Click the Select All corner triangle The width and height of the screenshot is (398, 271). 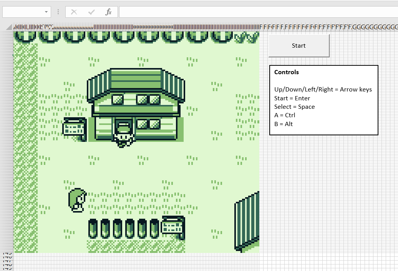[x=9, y=27]
